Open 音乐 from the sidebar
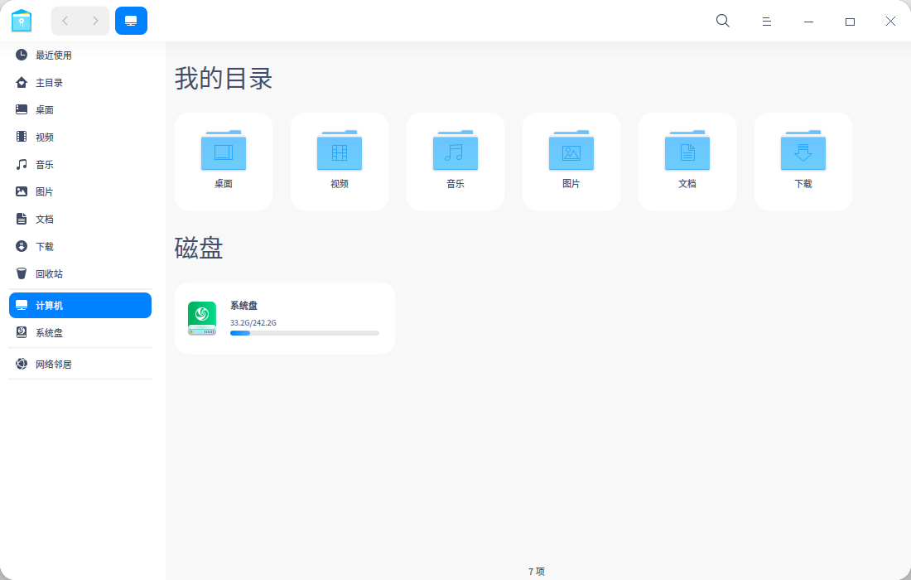This screenshot has height=580, width=911. click(x=80, y=164)
